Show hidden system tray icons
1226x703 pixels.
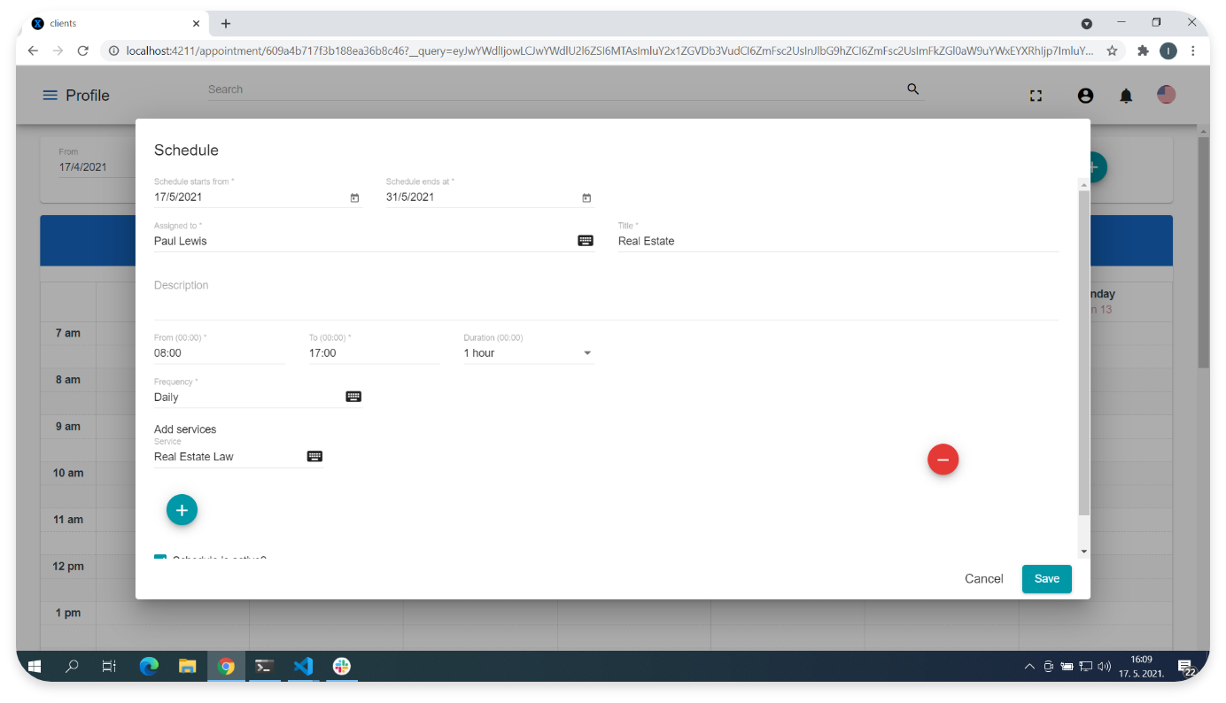pyautogui.click(x=1028, y=667)
